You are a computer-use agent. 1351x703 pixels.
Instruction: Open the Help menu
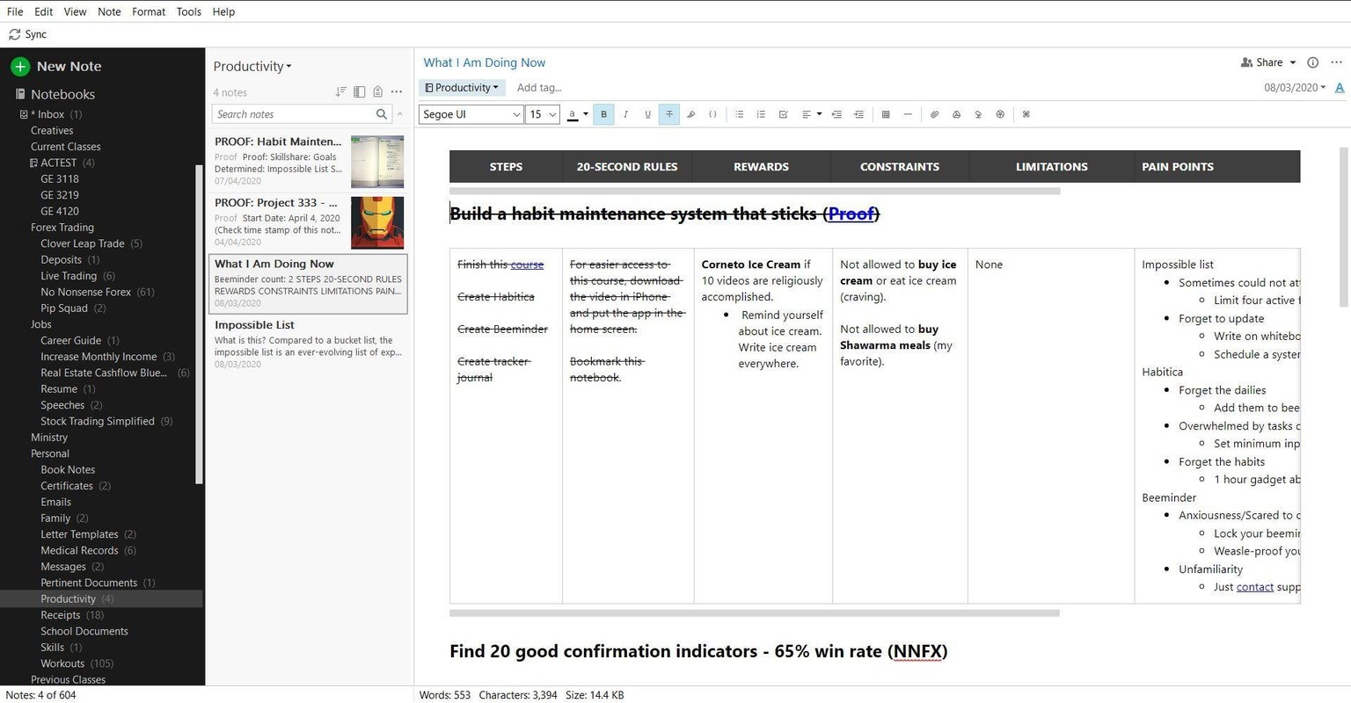click(x=223, y=11)
